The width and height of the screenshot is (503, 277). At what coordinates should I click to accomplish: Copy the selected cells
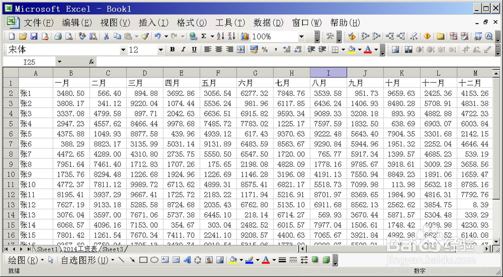point(117,37)
